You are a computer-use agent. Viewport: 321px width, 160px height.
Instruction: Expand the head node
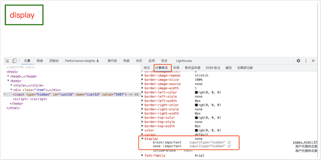(x=8, y=76)
